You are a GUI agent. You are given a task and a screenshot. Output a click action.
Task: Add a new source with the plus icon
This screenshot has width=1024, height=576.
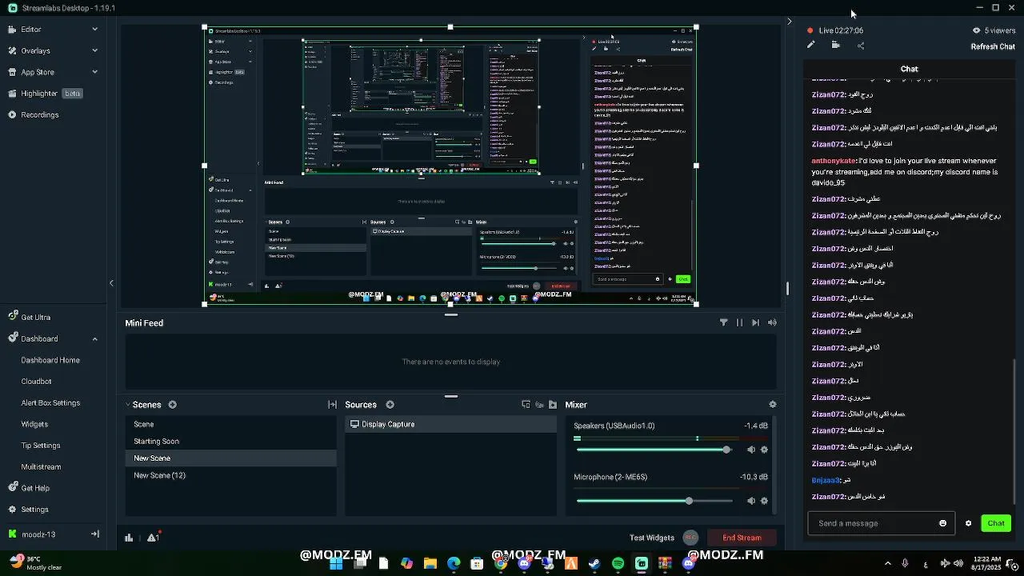click(x=390, y=405)
